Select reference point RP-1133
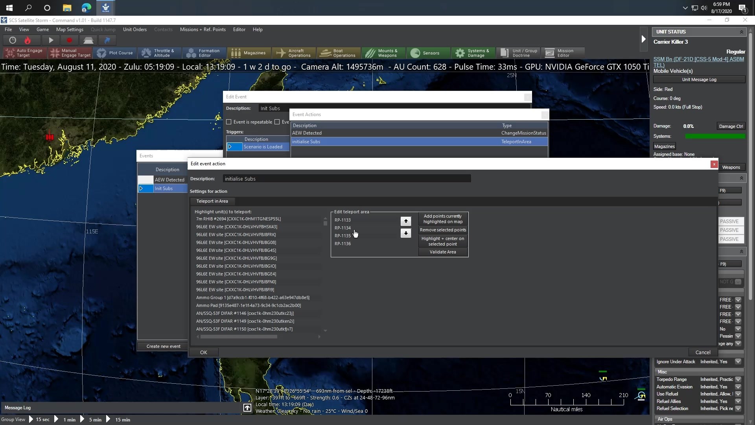Viewport: 755px width, 425px height. click(x=343, y=220)
